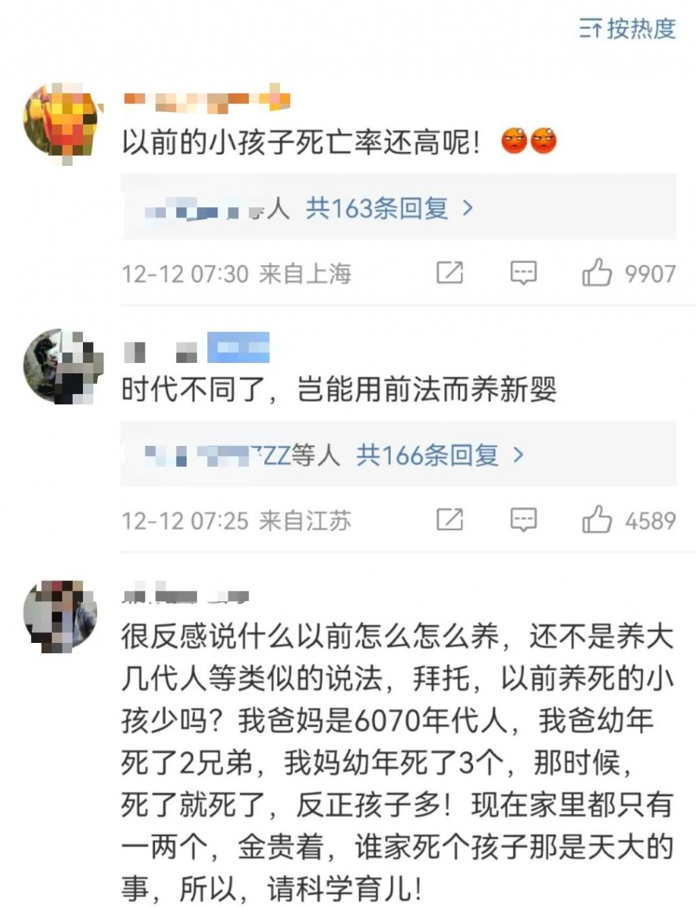Click the sort icon beside 按热度
The image size is (696, 908).
click(589, 29)
